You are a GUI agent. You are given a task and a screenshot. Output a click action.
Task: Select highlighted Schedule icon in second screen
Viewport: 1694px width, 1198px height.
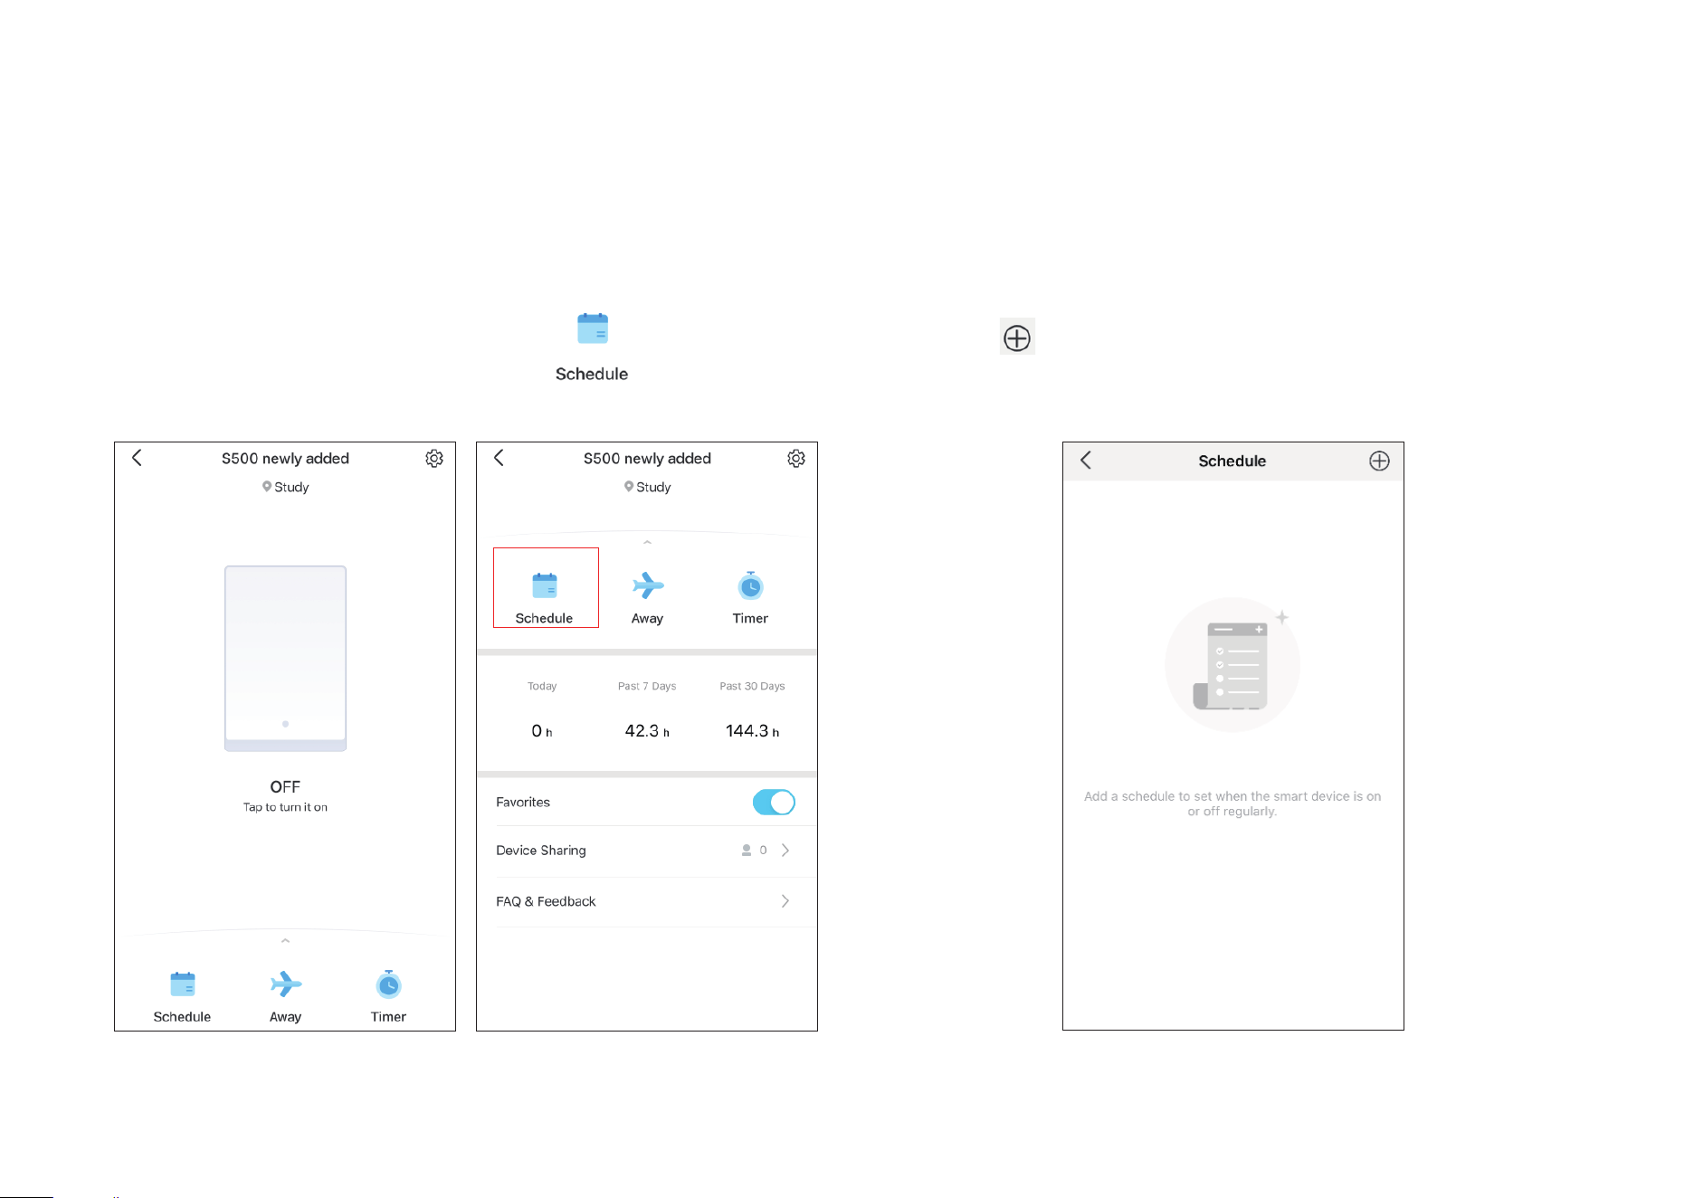[545, 585]
